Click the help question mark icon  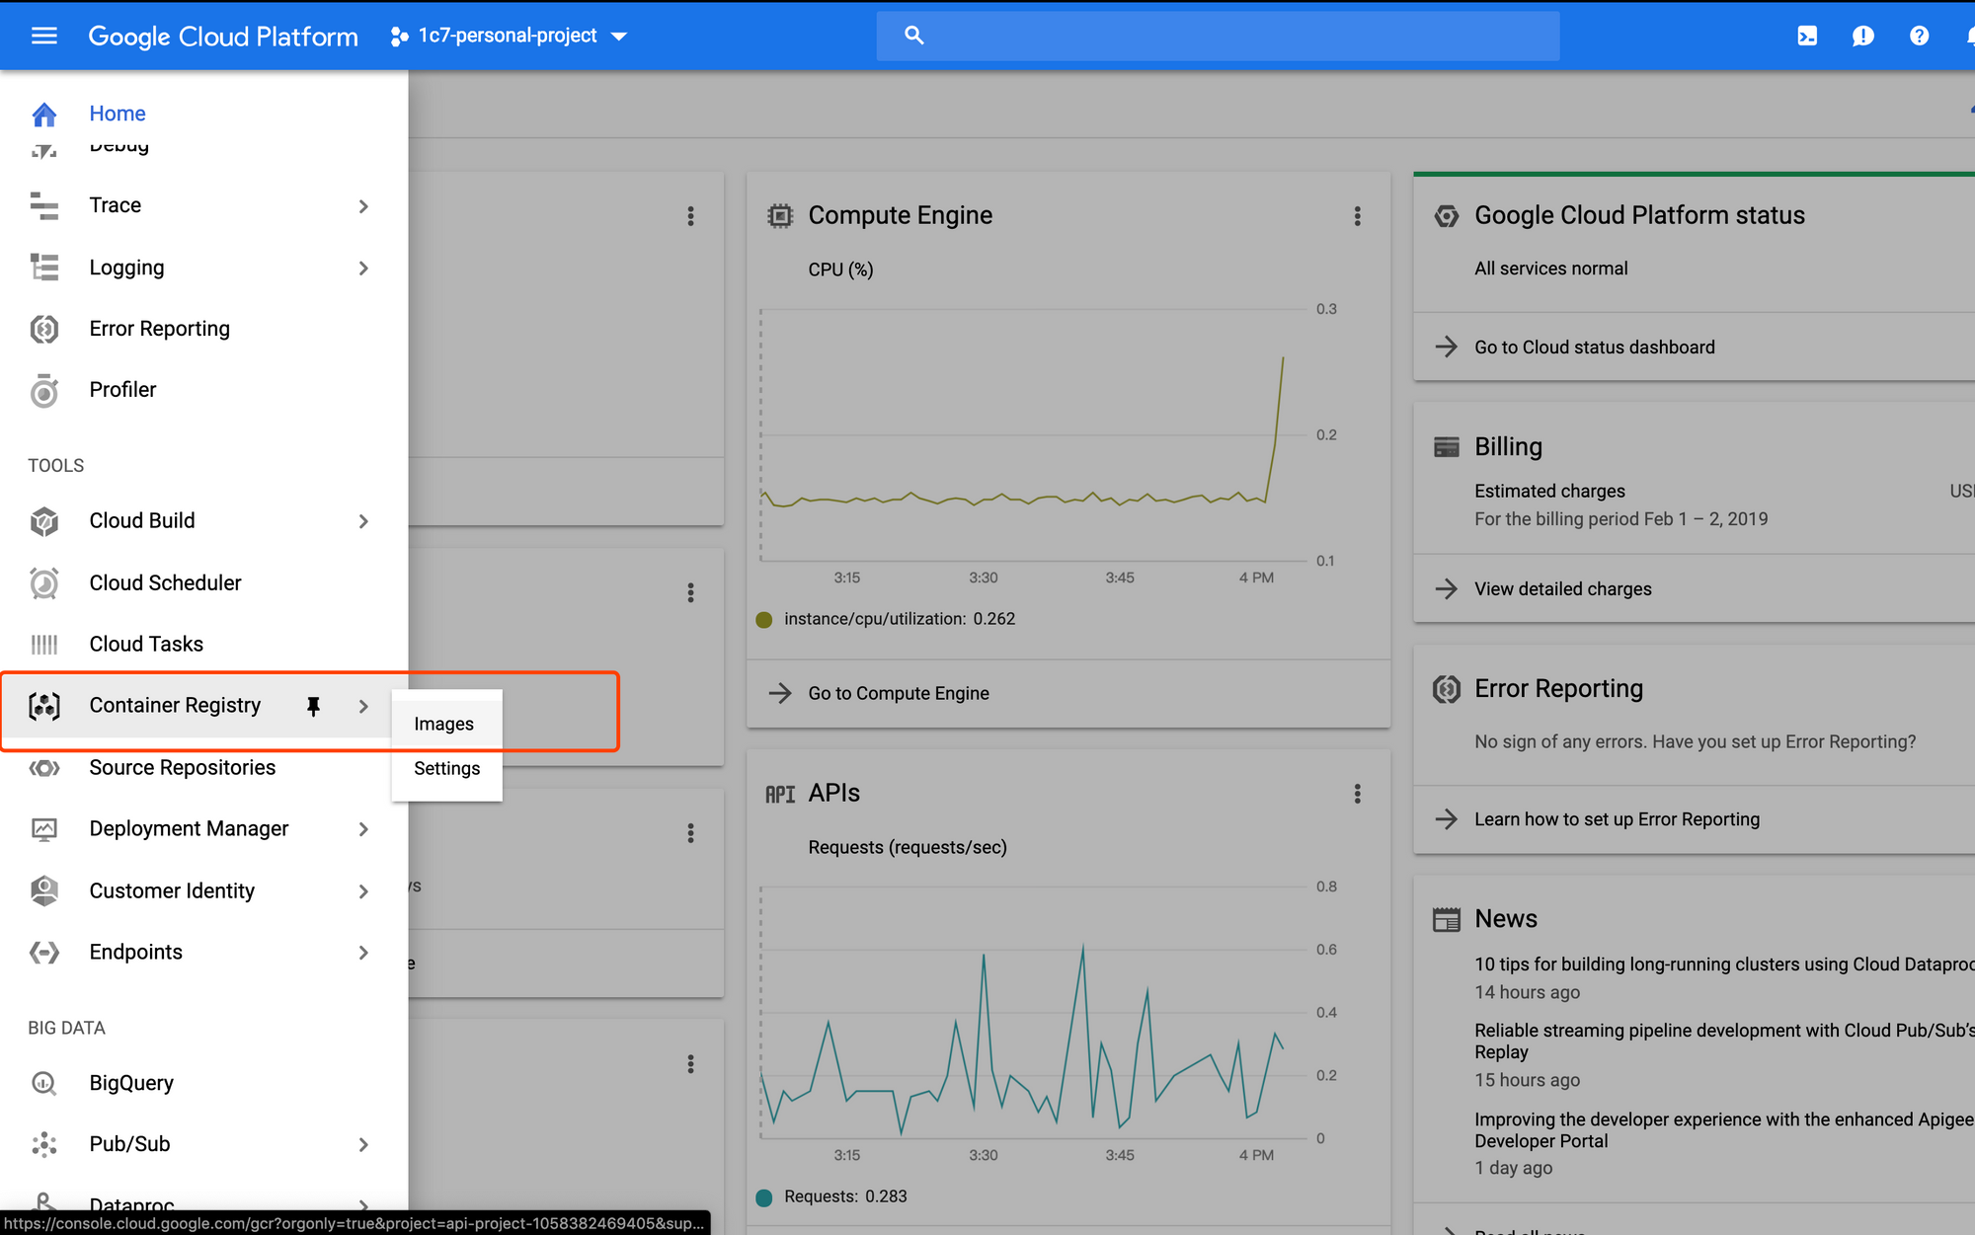point(1919,36)
